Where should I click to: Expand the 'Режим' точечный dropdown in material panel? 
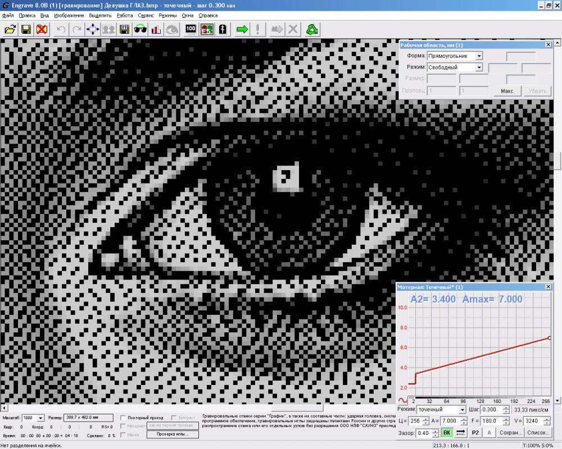462,410
